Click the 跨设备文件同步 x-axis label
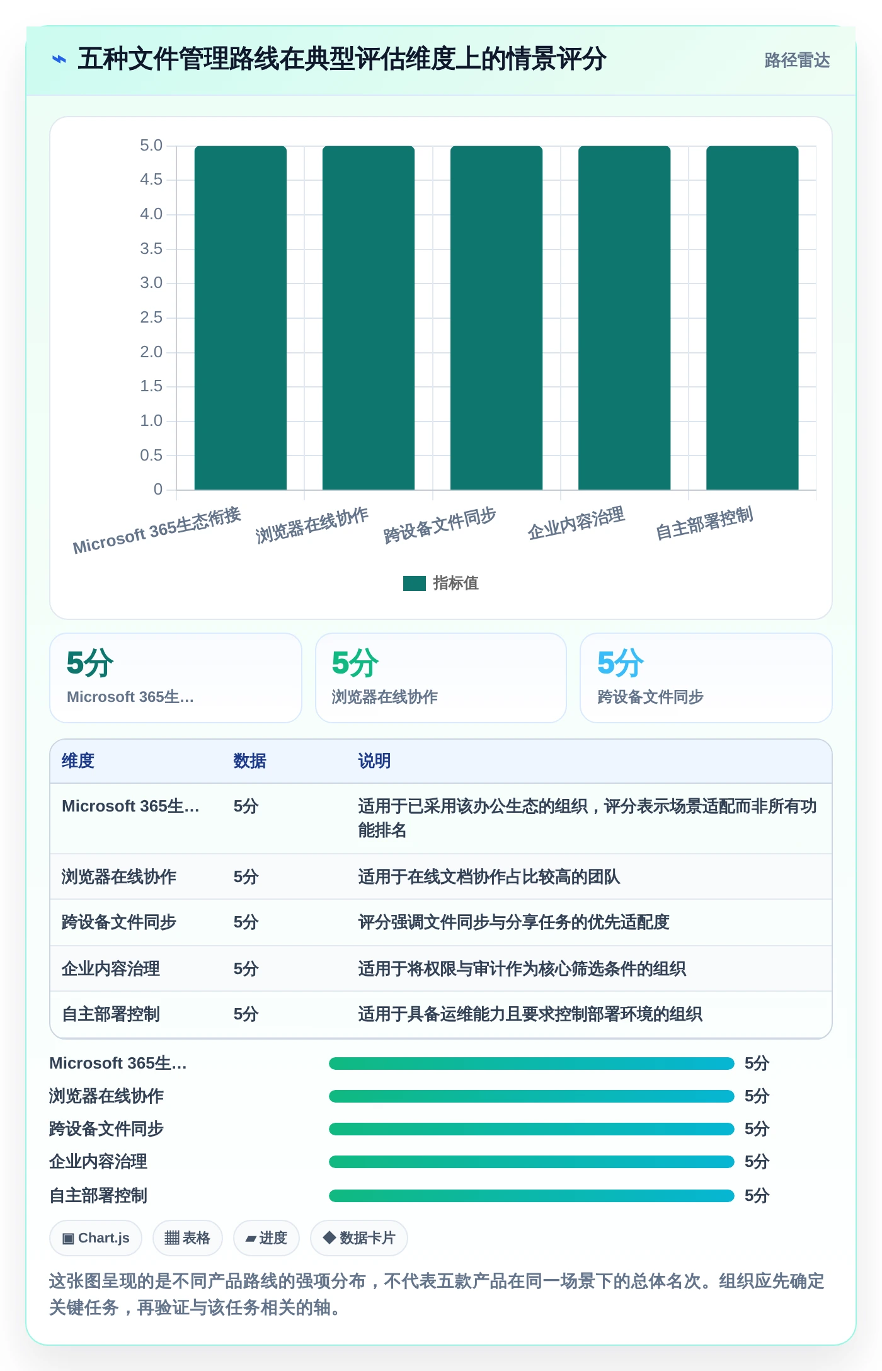The height and width of the screenshot is (1371, 882). click(440, 525)
